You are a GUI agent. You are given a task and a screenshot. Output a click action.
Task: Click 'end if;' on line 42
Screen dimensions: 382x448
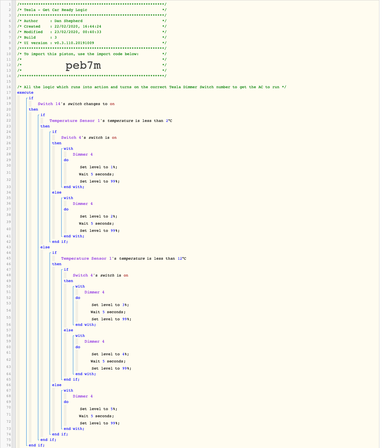[60, 242]
